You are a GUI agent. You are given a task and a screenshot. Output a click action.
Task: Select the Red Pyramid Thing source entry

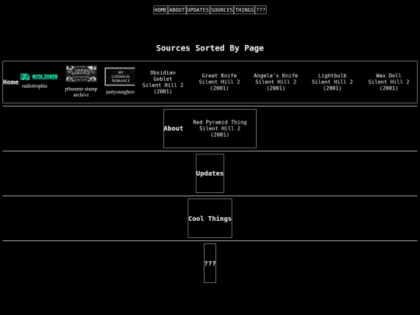pos(219,128)
